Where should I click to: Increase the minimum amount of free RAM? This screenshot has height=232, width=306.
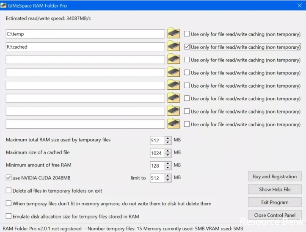pos(168,163)
